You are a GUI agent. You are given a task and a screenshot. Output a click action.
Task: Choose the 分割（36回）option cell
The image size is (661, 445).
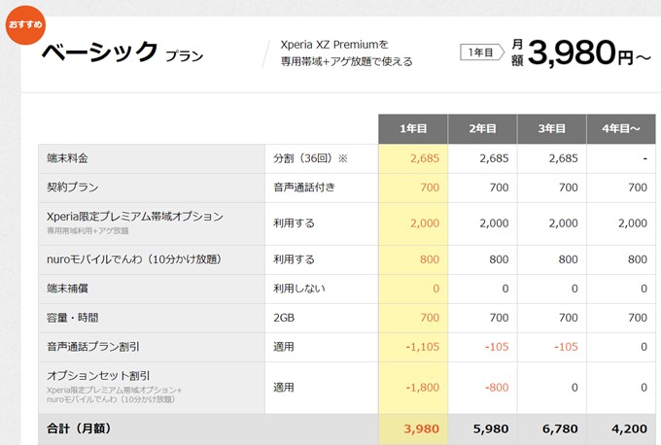(309, 158)
